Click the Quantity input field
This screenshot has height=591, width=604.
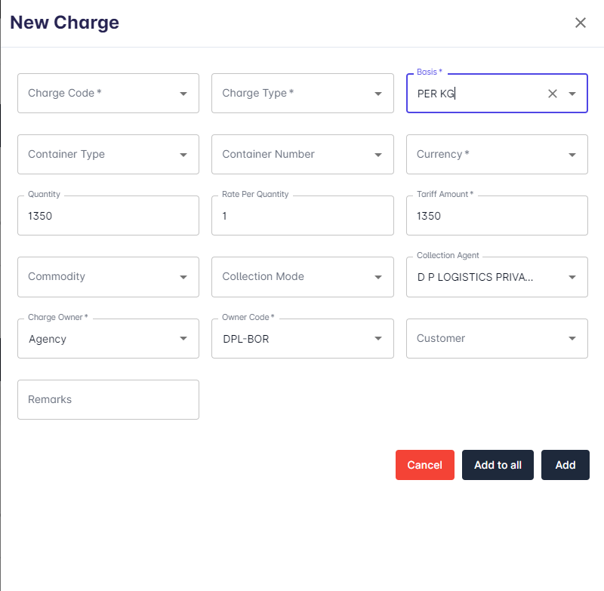point(108,216)
